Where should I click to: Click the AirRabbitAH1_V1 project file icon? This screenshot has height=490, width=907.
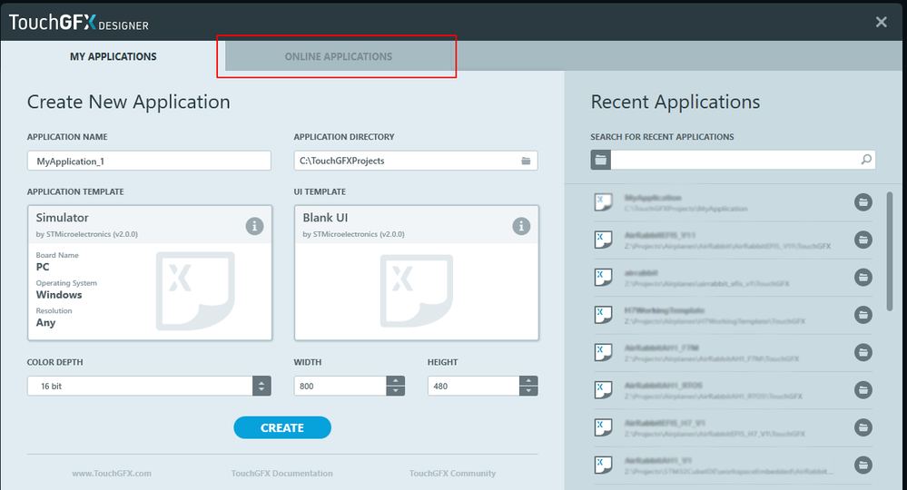pyautogui.click(x=604, y=465)
